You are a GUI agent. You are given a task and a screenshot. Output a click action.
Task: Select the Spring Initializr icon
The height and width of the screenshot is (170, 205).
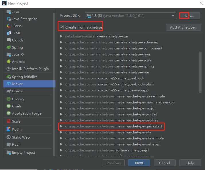coord(9,77)
